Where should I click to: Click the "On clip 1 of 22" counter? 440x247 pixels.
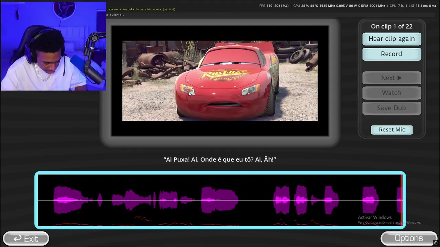[x=392, y=26]
